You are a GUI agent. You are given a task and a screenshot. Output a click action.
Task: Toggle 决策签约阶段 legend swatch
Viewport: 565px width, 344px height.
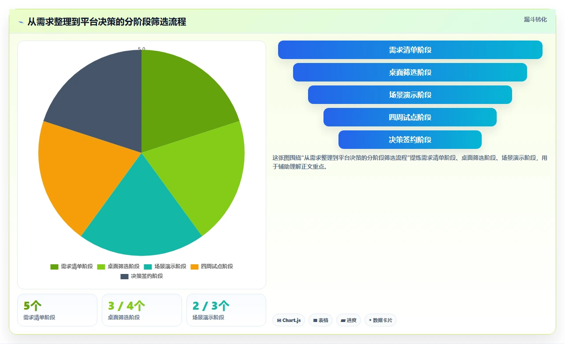(x=124, y=276)
